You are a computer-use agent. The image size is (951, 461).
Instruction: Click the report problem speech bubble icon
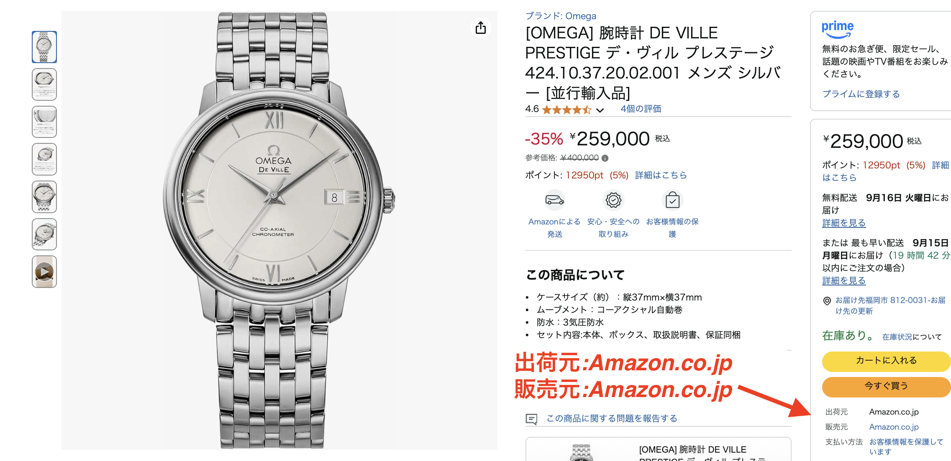[531, 419]
